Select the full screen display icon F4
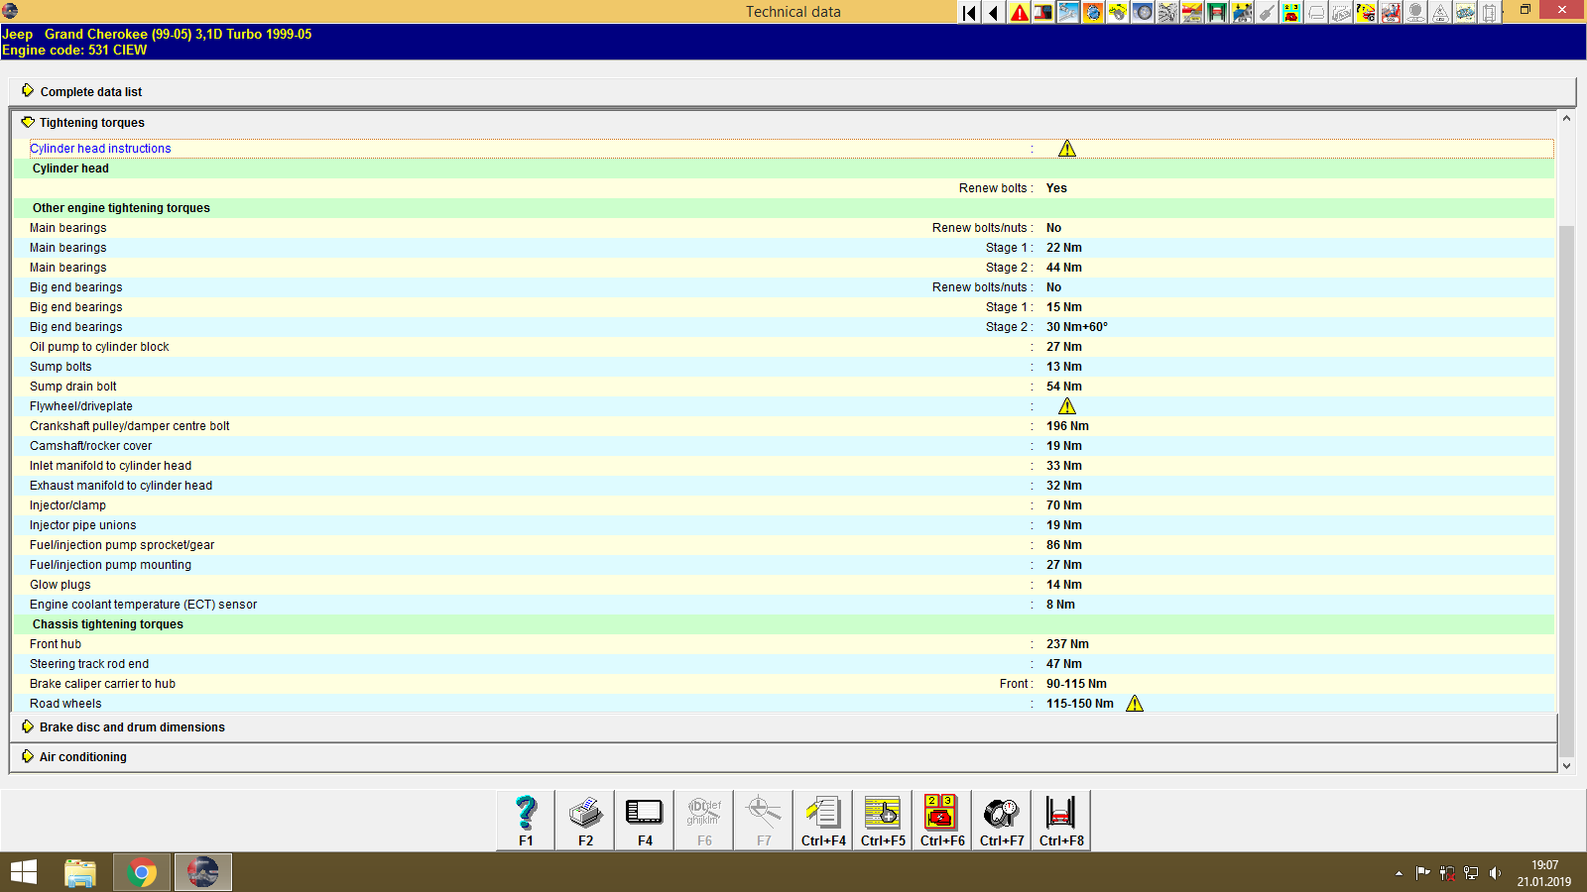This screenshot has height=892, width=1587. pyautogui.click(x=644, y=820)
